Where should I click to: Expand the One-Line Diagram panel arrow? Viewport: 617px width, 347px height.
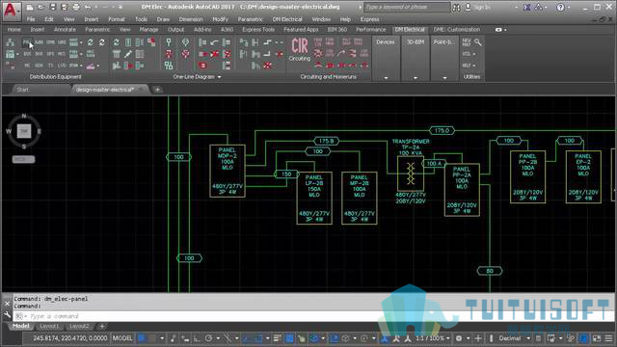click(x=219, y=77)
